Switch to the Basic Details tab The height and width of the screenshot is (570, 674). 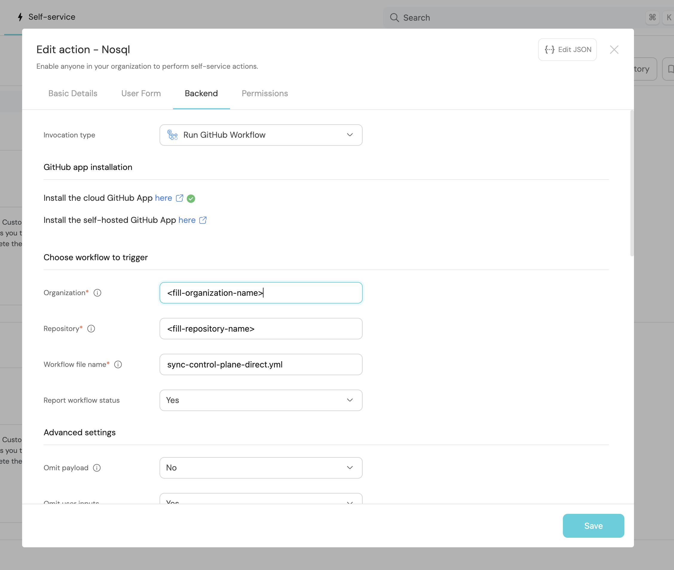click(x=73, y=94)
